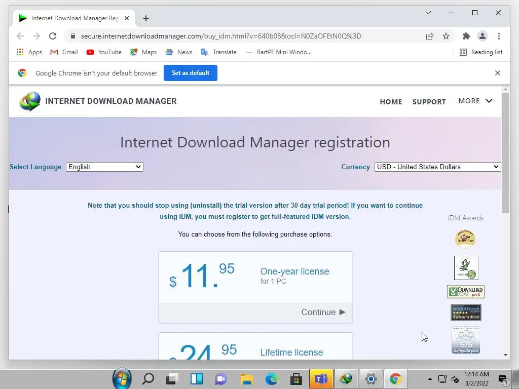Dismiss the default browser notification bar
519x389 pixels.
pos(498,73)
